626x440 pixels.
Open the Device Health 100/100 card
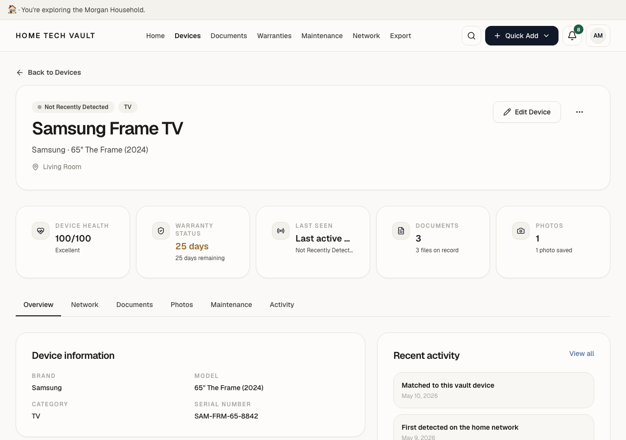click(x=73, y=242)
